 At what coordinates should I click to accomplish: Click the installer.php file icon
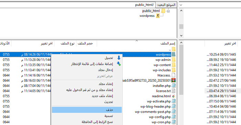(x=174, y=86)
